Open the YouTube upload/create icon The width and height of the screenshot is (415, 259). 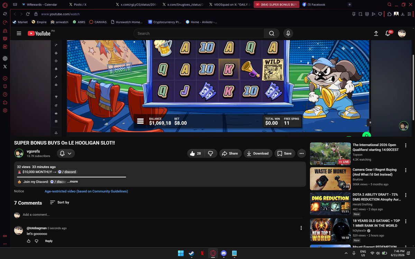coord(376,33)
